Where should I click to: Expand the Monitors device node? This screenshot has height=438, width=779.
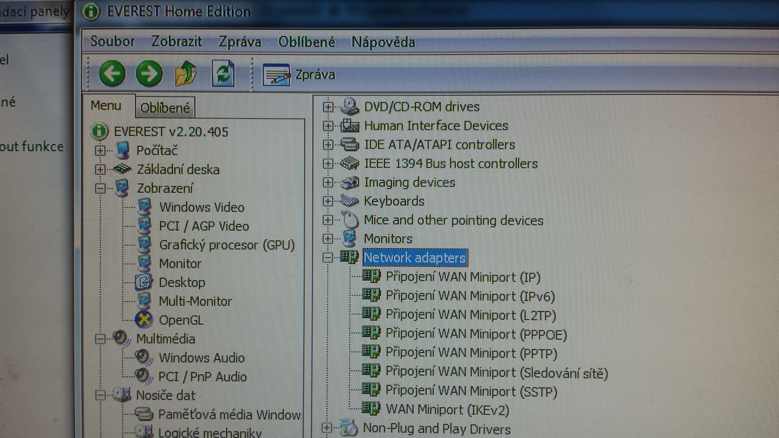click(328, 239)
